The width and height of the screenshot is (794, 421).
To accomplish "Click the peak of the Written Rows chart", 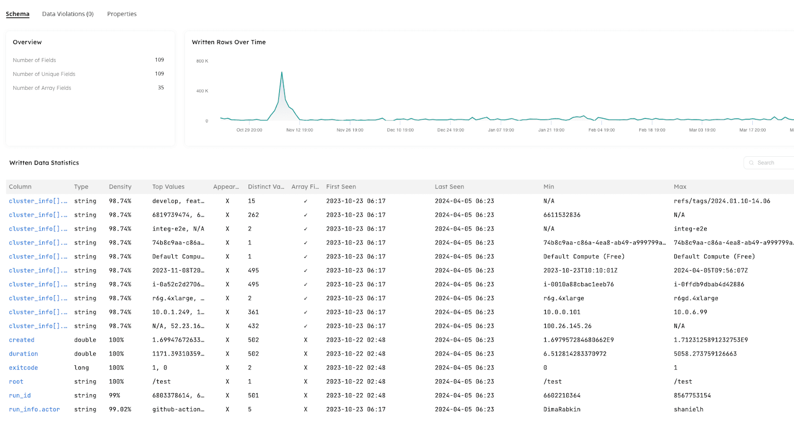I will [282, 72].
